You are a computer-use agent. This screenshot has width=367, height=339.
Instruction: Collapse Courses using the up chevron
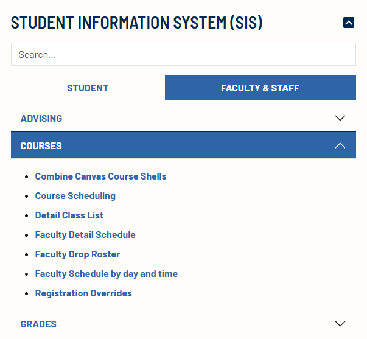[x=340, y=146]
